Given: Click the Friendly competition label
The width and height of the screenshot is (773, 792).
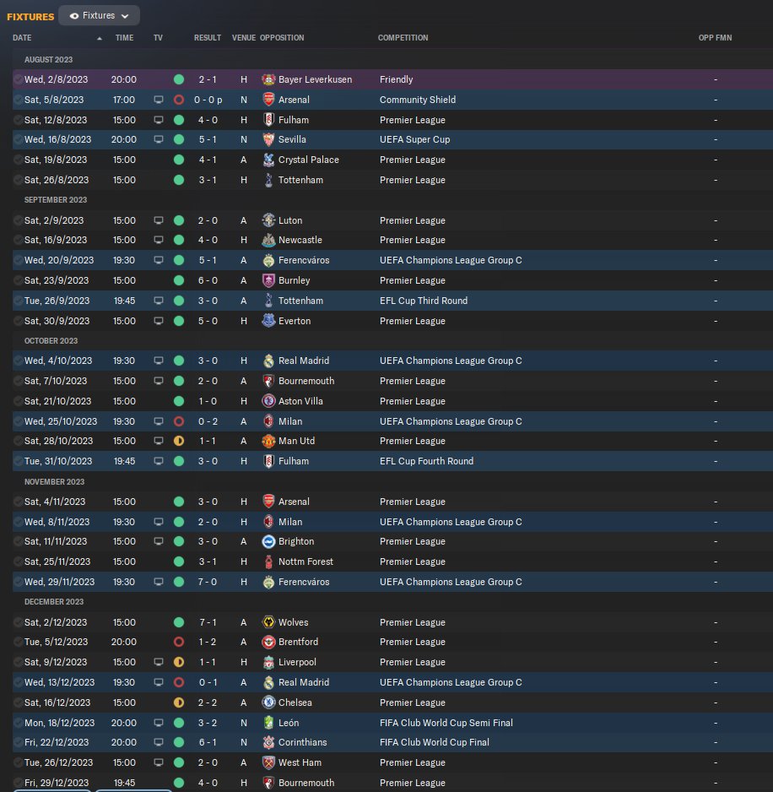Looking at the screenshot, I should (x=397, y=79).
